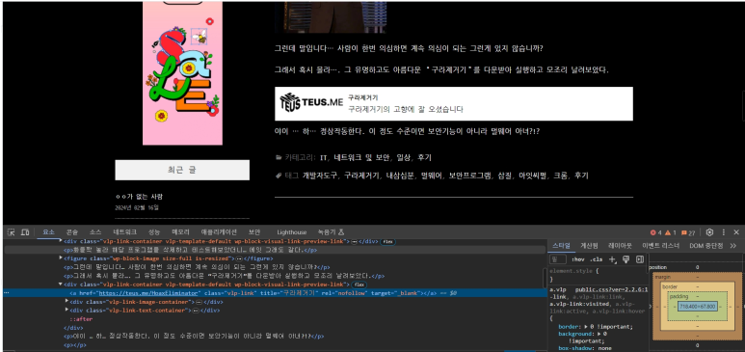
Task: Select the 계산됨 (Computed) pane tab
Action: click(588, 246)
